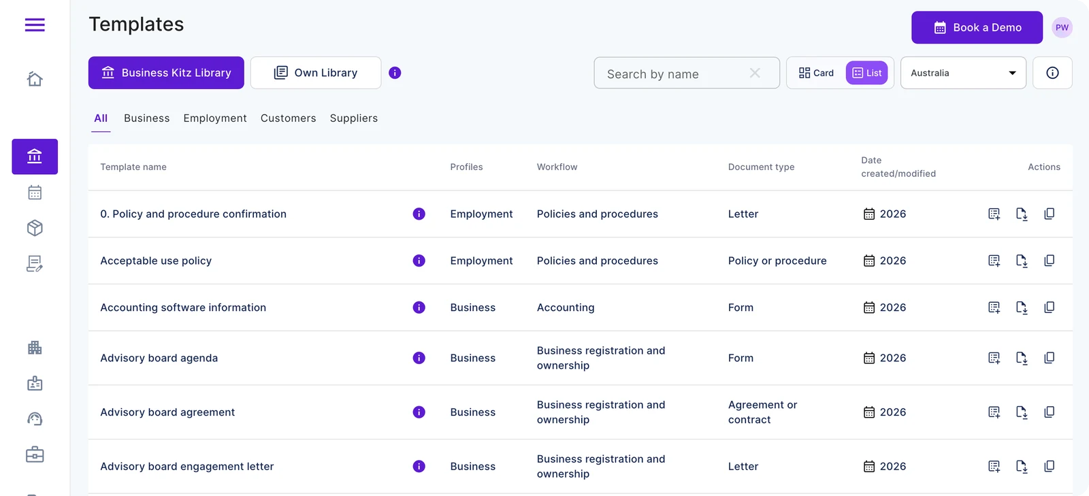
Task: Click the middle action icon for Policy and procedure confirmation
Action: [x=1022, y=214]
